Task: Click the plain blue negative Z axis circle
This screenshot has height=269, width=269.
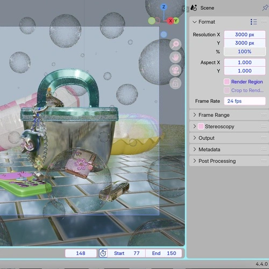Action: point(164,34)
